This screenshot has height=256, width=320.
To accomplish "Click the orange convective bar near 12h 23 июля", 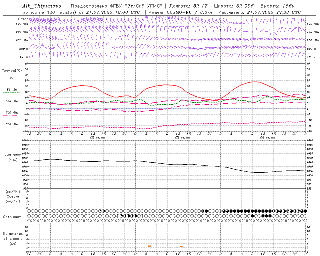I will 181,247.
